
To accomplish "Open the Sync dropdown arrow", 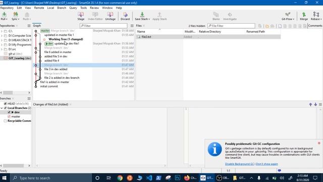I will click(x=19, y=19).
